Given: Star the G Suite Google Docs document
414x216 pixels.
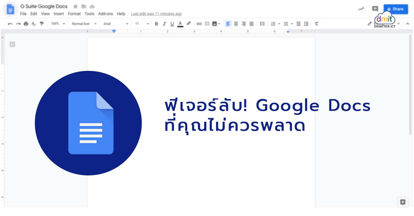Looking at the screenshot, I should click(x=76, y=7).
